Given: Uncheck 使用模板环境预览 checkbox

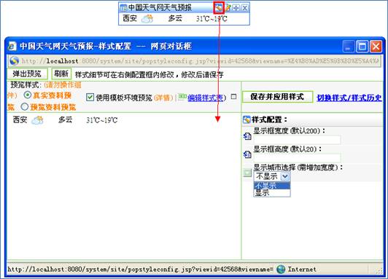Looking at the screenshot, I should 90,98.
